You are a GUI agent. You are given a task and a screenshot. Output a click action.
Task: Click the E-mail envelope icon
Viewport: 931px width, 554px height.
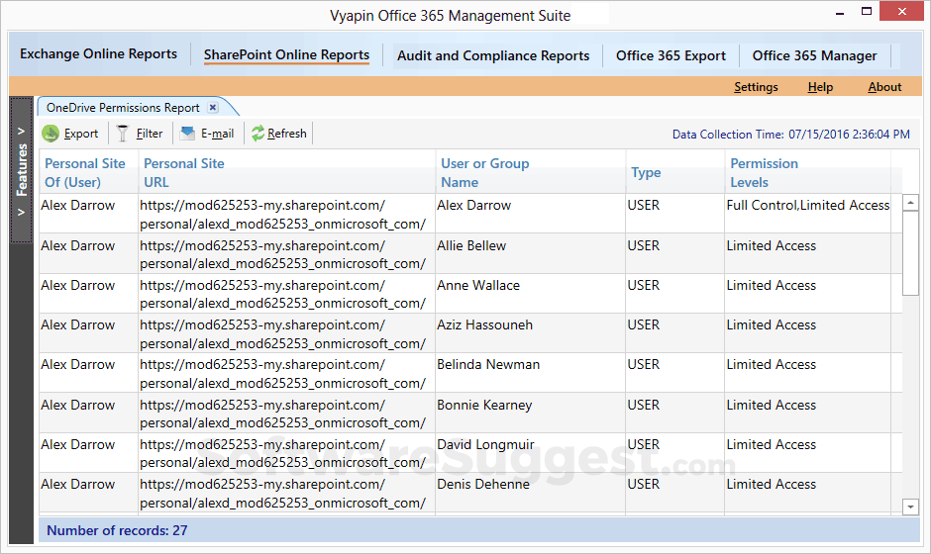187,134
